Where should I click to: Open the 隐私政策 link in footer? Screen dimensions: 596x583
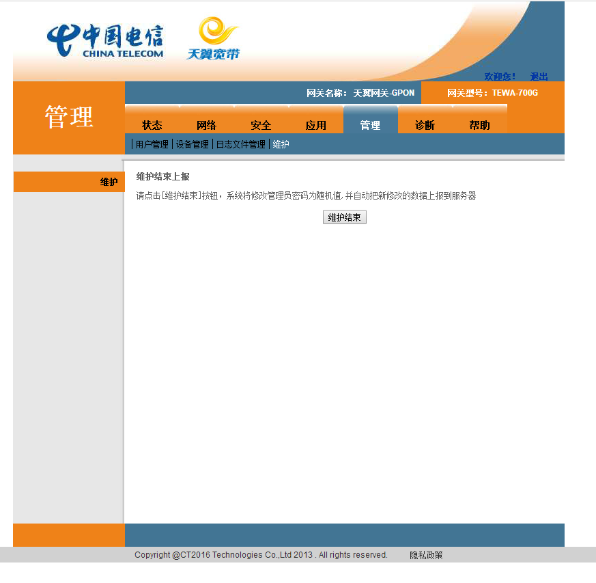(x=426, y=555)
